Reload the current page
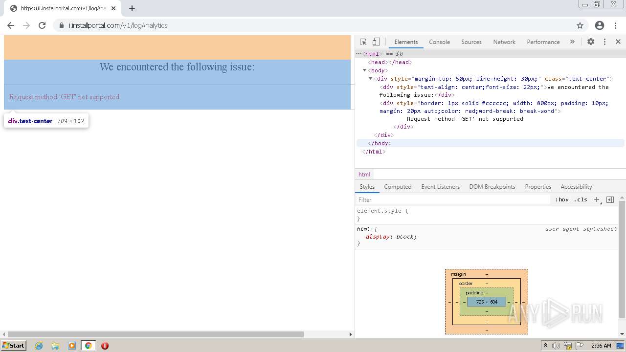 click(x=42, y=25)
